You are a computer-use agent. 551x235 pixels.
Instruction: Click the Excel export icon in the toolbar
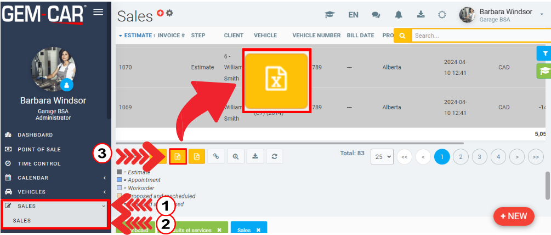(x=178, y=156)
